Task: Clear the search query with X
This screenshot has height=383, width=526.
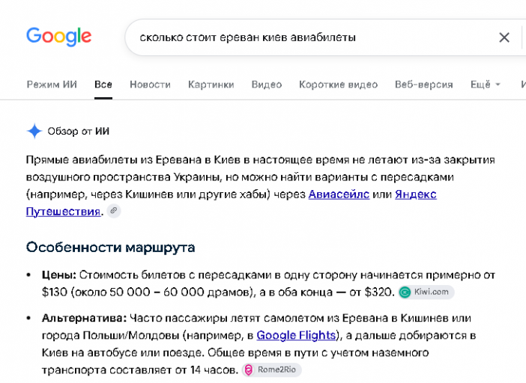Action: tap(504, 37)
